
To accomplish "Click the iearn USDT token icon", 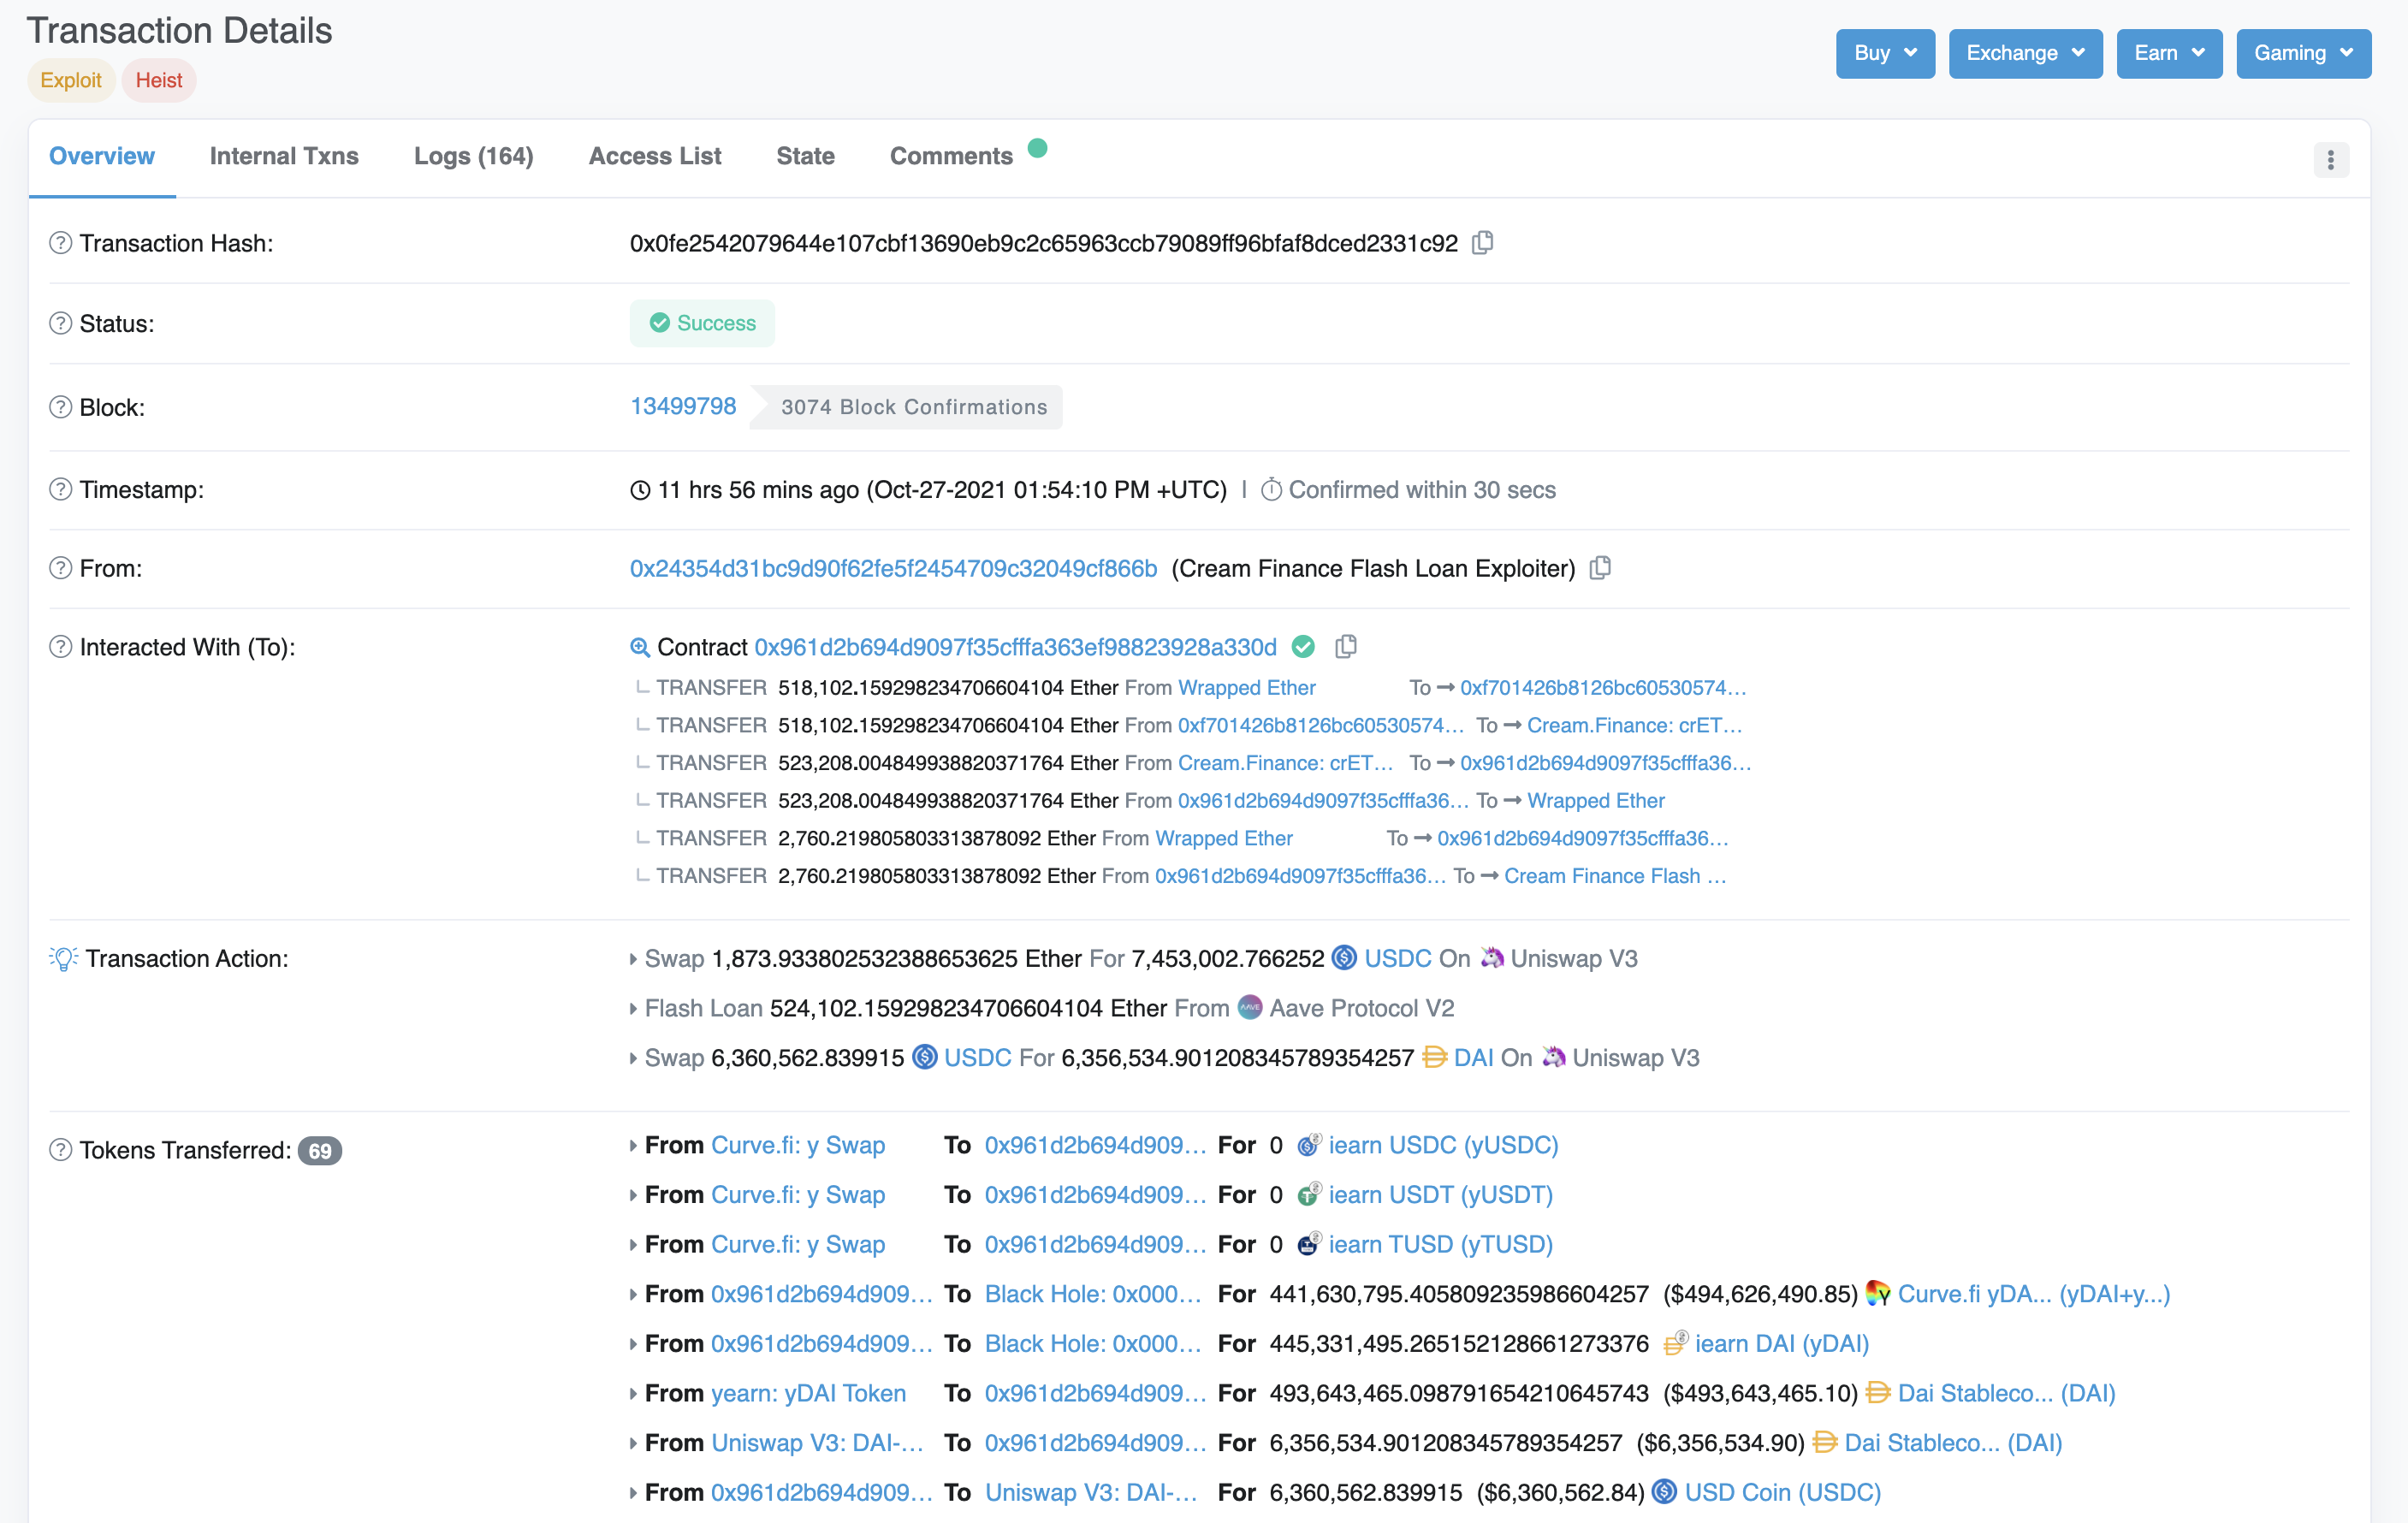I will (1309, 1195).
